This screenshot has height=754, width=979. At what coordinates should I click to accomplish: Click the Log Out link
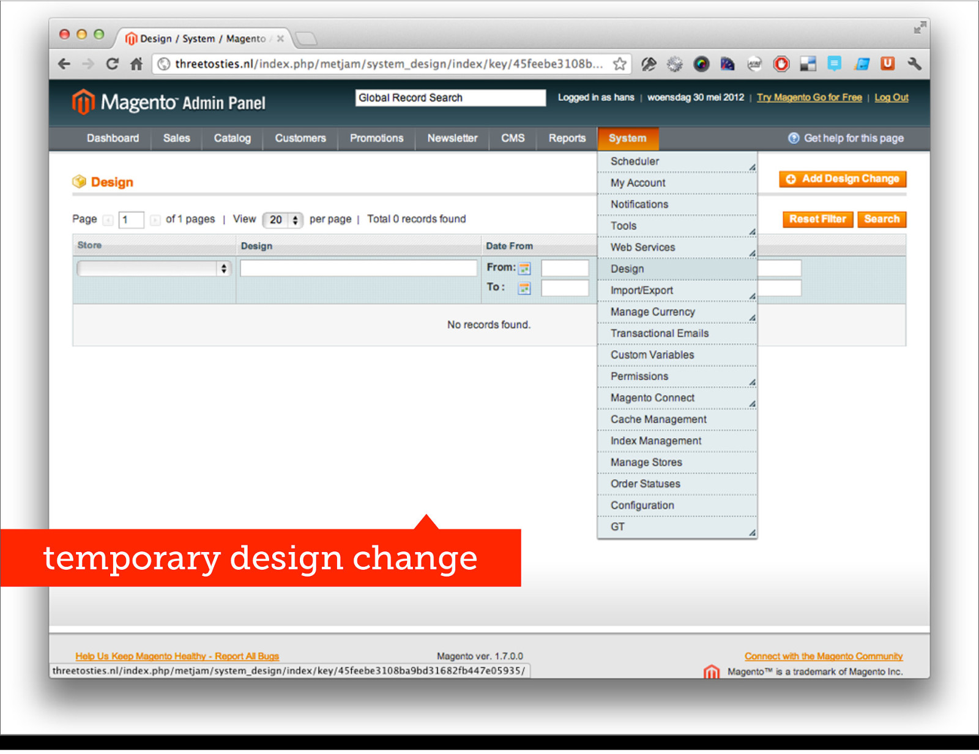tap(892, 97)
